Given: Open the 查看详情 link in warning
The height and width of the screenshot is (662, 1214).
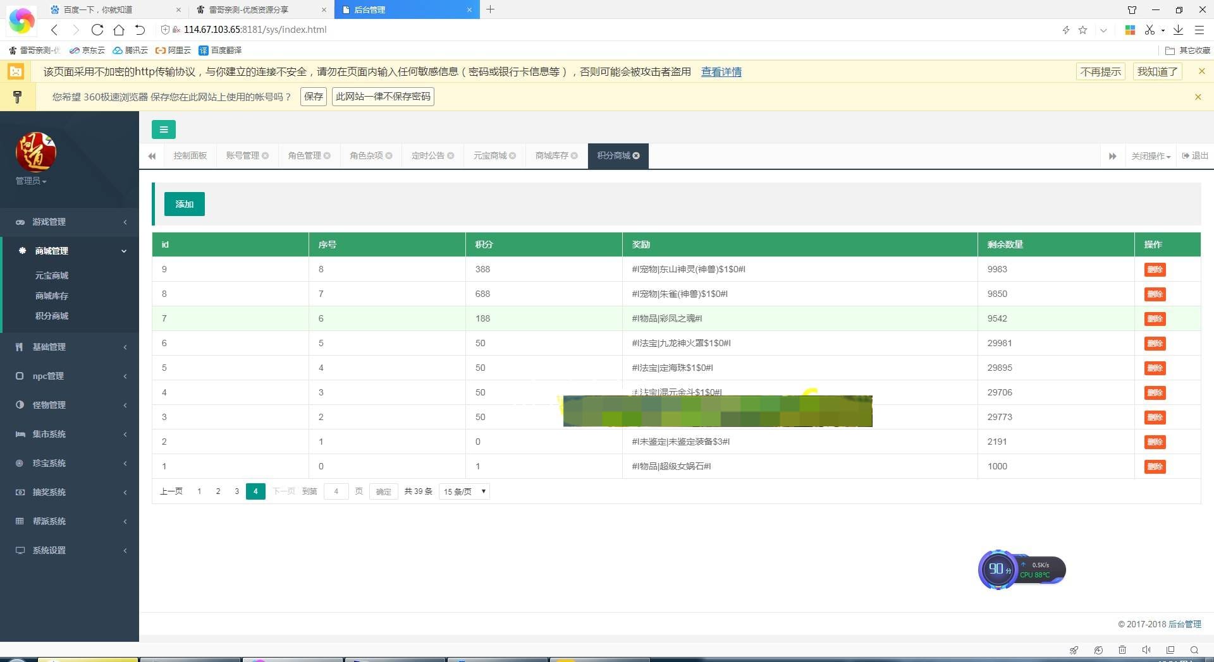Looking at the screenshot, I should (x=721, y=72).
